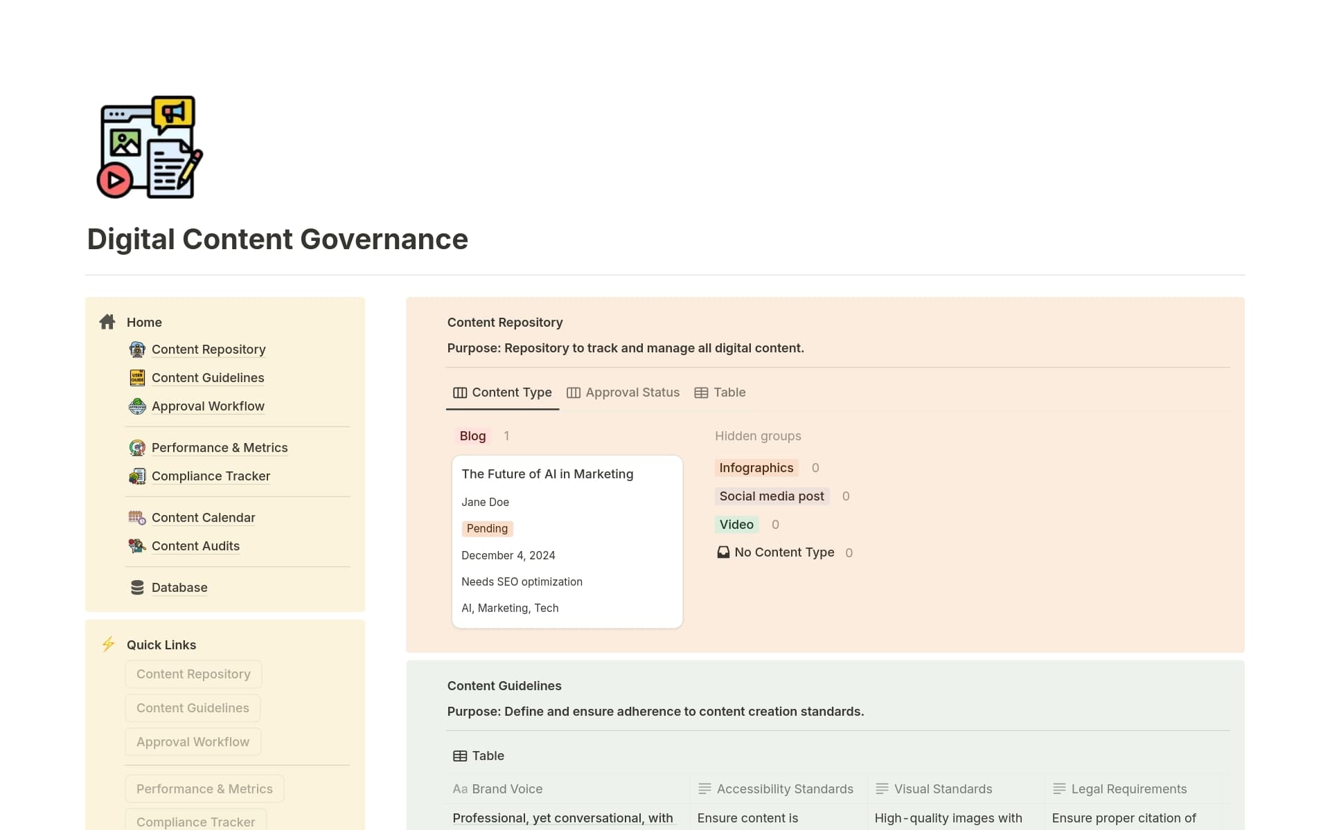Expand the hidden Infographics group
Viewport: 1330px width, 830px height.
point(756,468)
